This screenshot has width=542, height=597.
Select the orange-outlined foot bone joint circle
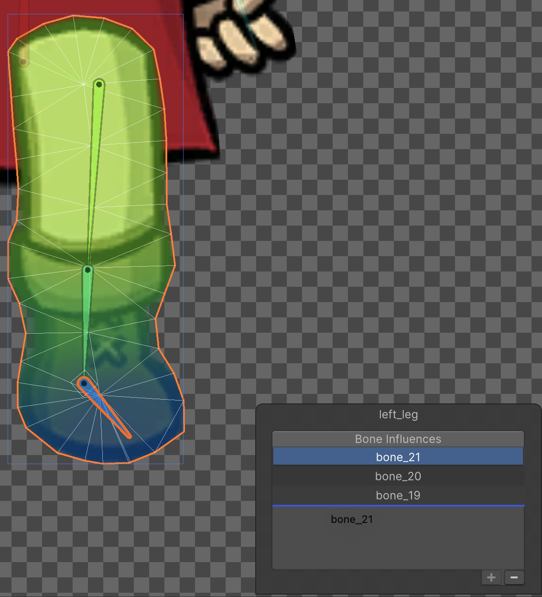84,383
